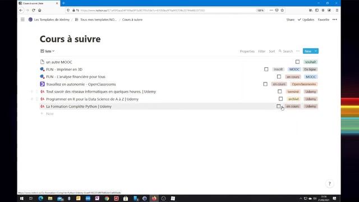
Task: Open the Windows Start menu
Action: click(22, 198)
